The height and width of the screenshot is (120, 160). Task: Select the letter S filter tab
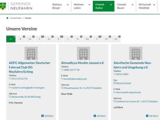point(97,39)
